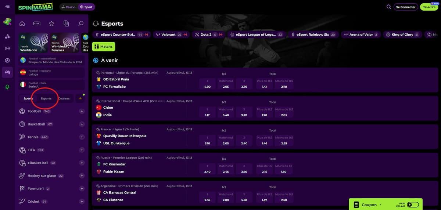Select the Hockey sur glace icon

[x=22, y=176]
